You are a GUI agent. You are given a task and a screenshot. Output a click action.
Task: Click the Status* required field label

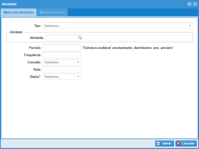coord(35,77)
